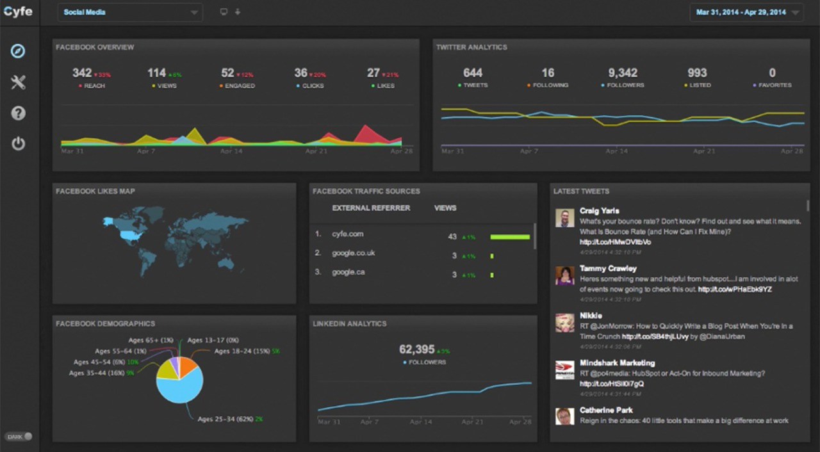Image resolution: width=820 pixels, height=452 pixels.
Task: Click the Mindshark Marketing avatar
Action: (564, 370)
